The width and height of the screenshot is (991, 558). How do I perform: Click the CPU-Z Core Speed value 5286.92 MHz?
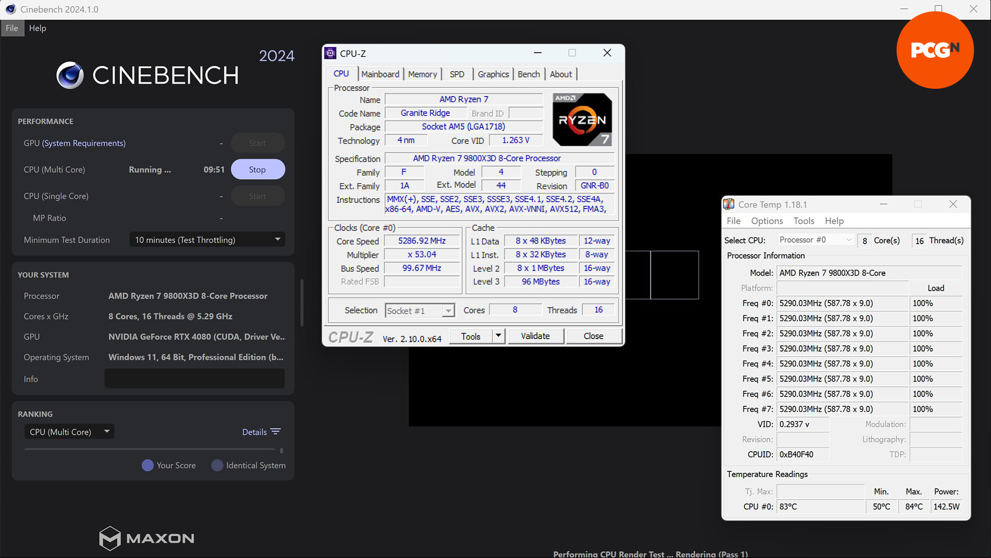[422, 241]
